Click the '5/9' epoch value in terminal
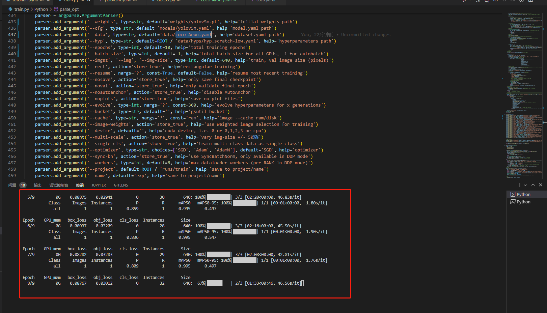This screenshot has width=547, height=313. (31, 197)
